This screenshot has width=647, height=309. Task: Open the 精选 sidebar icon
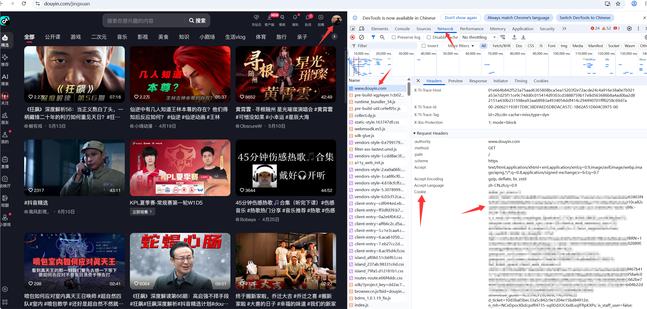pos(5,41)
